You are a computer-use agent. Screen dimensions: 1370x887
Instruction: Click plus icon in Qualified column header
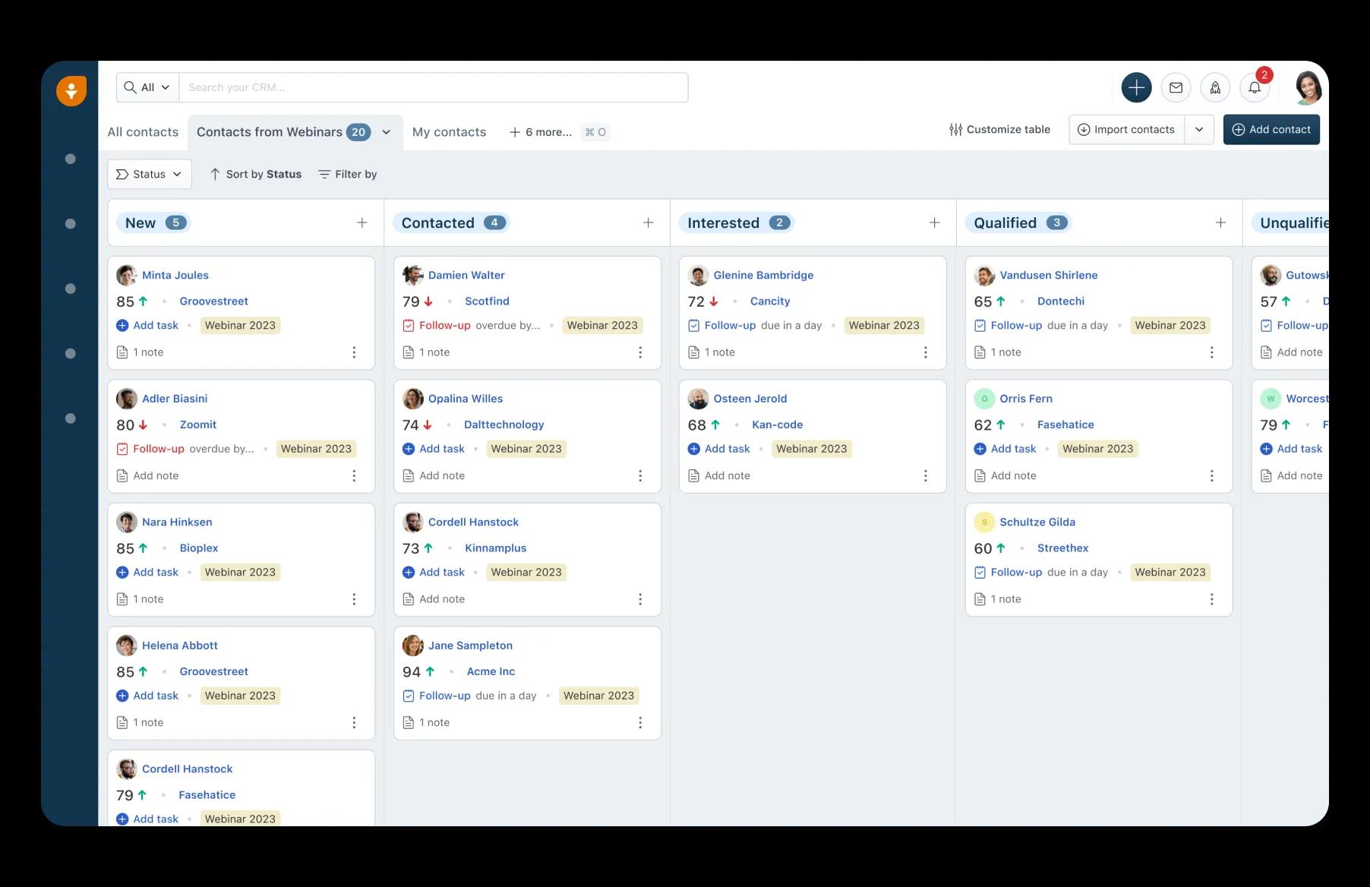(x=1220, y=223)
